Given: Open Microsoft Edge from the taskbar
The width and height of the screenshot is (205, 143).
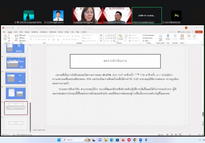Looking at the screenshot, I should (x=111, y=140).
